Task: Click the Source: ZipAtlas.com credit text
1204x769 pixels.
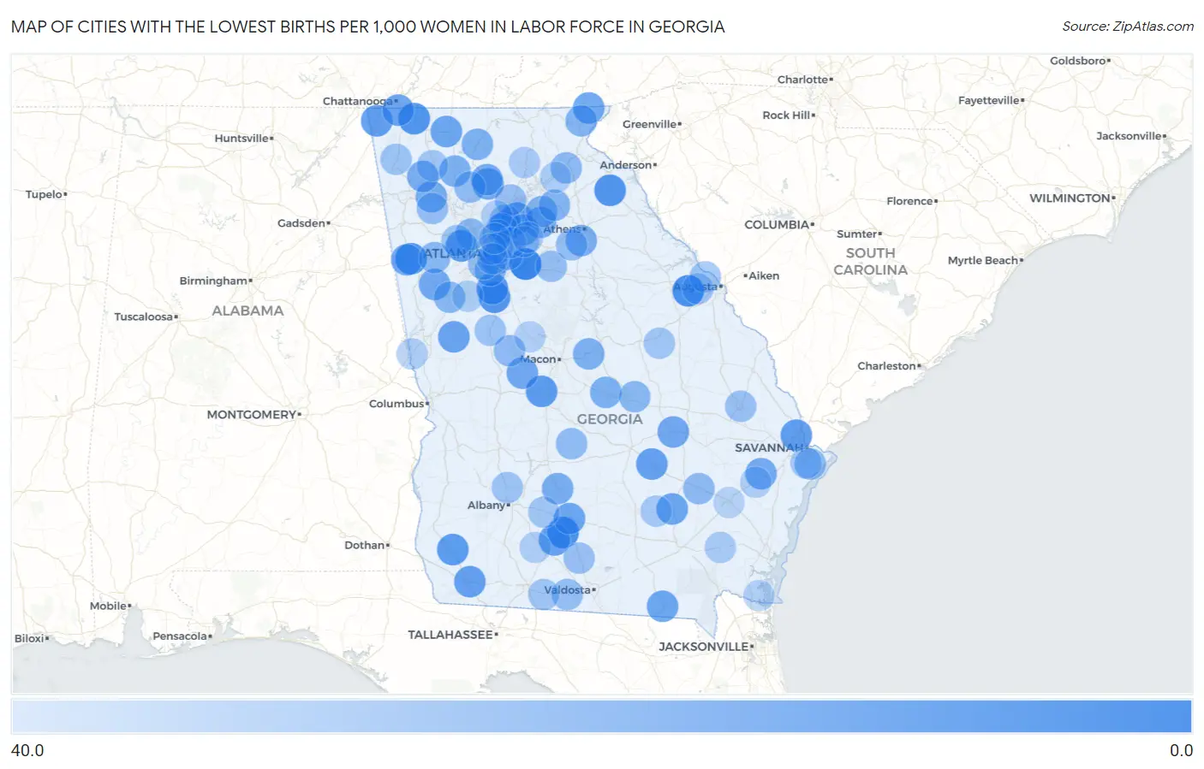Action: point(1128,27)
